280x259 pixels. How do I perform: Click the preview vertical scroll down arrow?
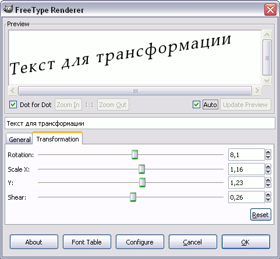[267, 80]
